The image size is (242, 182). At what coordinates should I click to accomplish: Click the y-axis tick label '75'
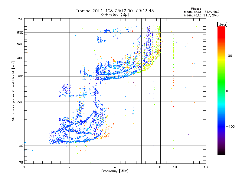coord(21,163)
